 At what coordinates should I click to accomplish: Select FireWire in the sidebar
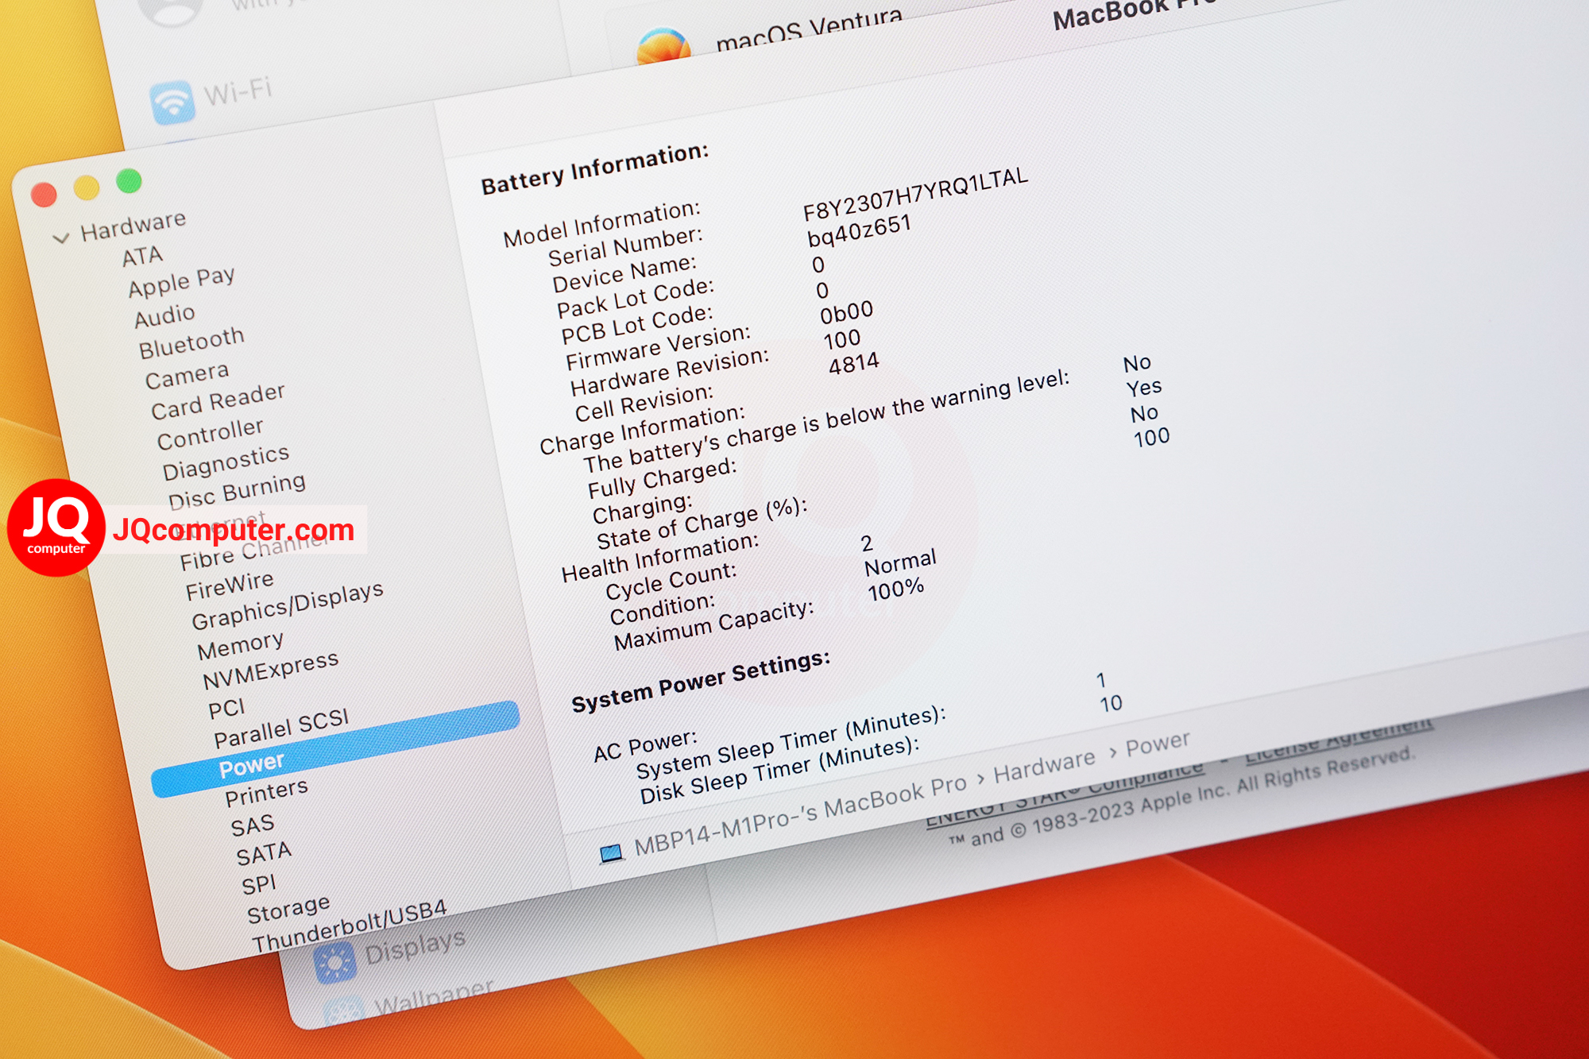pos(230,586)
